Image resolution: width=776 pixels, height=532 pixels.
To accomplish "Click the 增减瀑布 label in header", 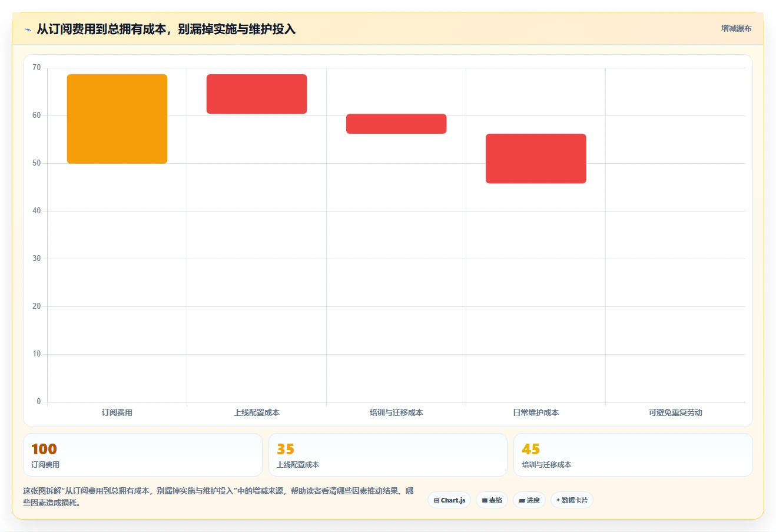I will [x=737, y=28].
